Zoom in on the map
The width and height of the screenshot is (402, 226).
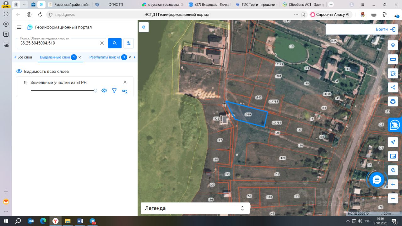pos(393,184)
